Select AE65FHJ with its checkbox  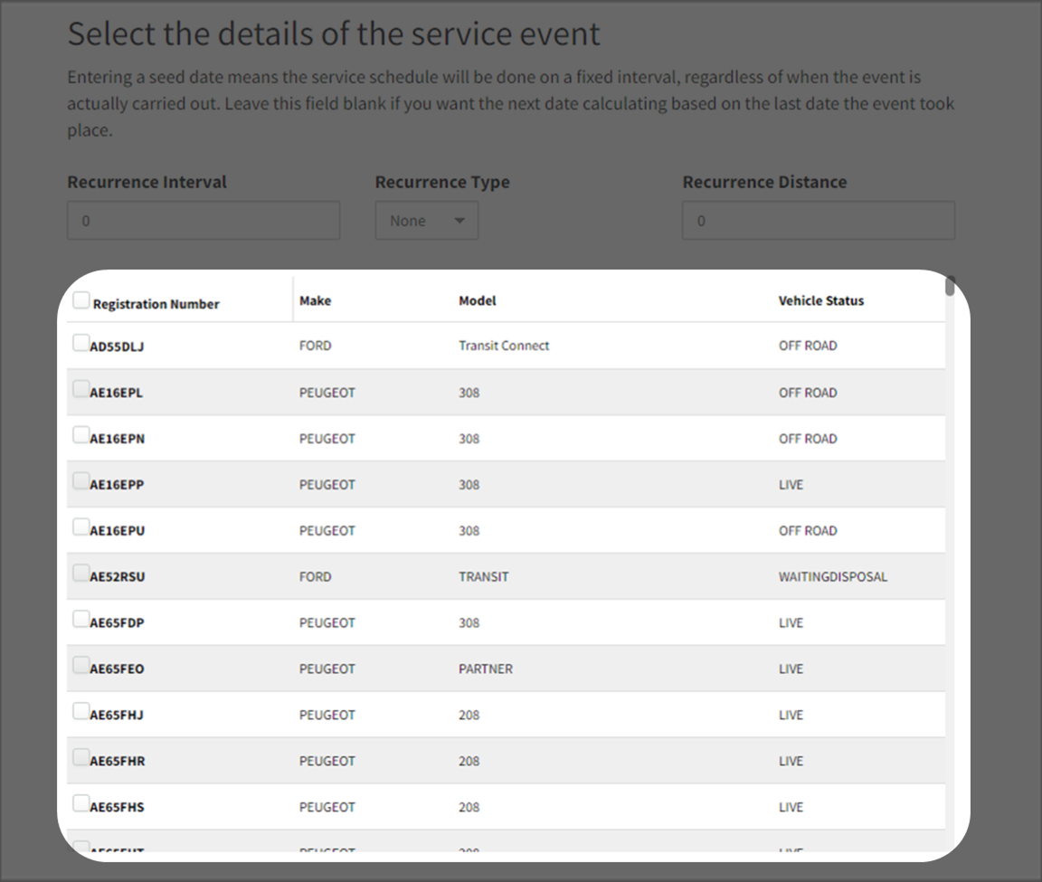(x=81, y=712)
